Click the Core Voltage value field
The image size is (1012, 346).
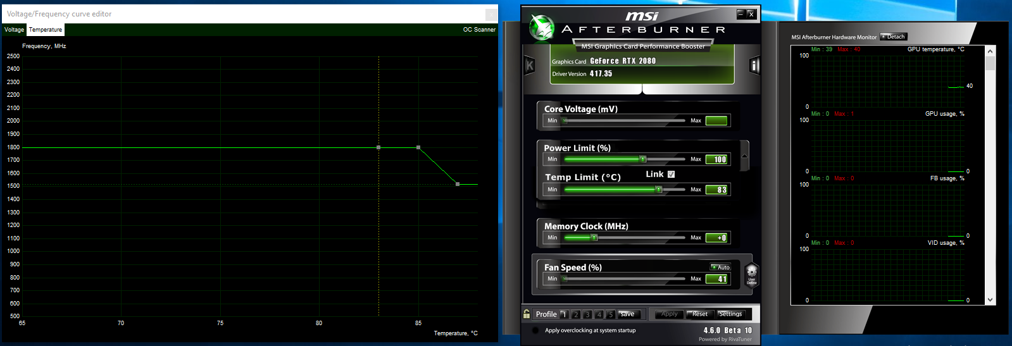click(716, 121)
